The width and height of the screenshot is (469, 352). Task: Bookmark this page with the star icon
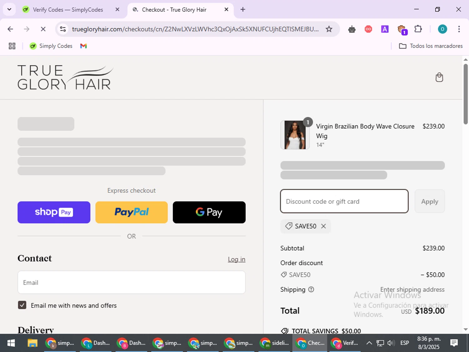(329, 29)
